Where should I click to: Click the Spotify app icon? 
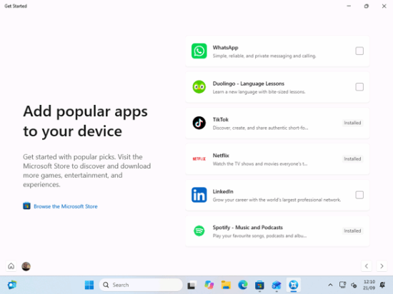(199, 230)
